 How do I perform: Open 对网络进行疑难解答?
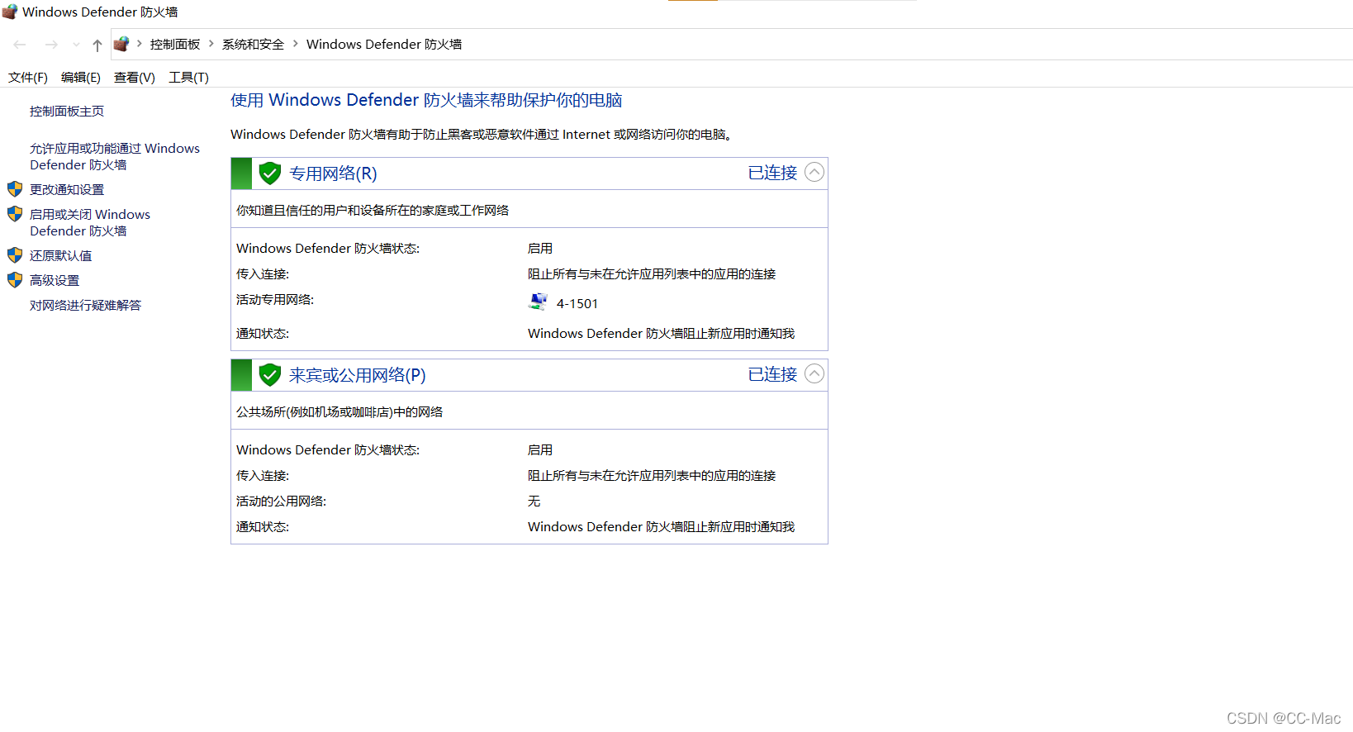pyautogui.click(x=86, y=305)
